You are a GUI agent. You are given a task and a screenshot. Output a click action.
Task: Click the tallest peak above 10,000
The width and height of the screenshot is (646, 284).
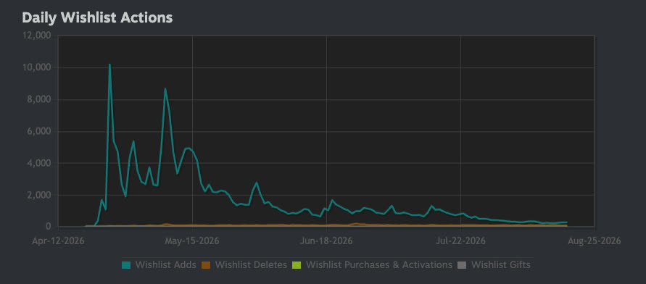click(x=109, y=64)
